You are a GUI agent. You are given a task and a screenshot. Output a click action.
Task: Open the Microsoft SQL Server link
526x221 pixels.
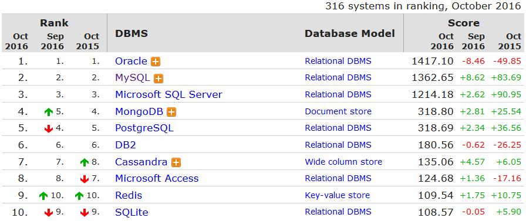click(x=168, y=95)
